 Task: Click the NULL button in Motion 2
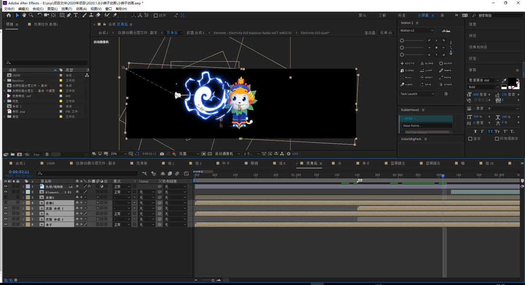(407, 77)
